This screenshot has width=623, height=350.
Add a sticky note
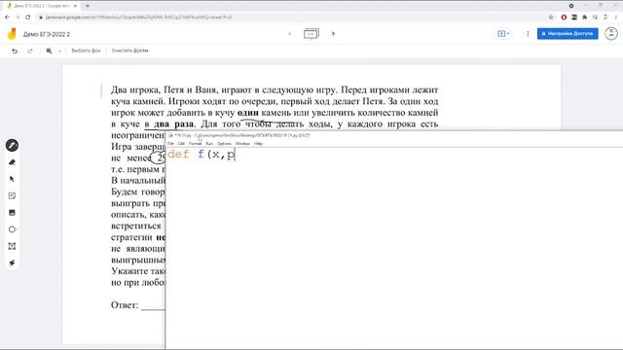12,195
